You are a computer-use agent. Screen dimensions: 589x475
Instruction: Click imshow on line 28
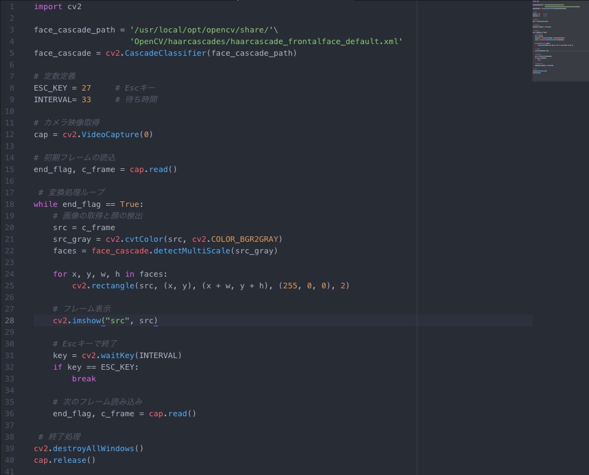click(x=86, y=321)
